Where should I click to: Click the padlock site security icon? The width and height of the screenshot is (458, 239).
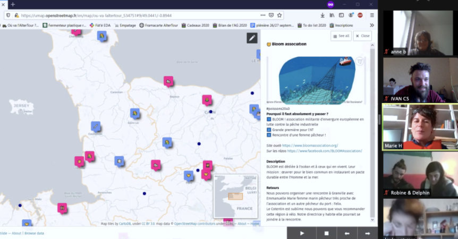click(16, 15)
